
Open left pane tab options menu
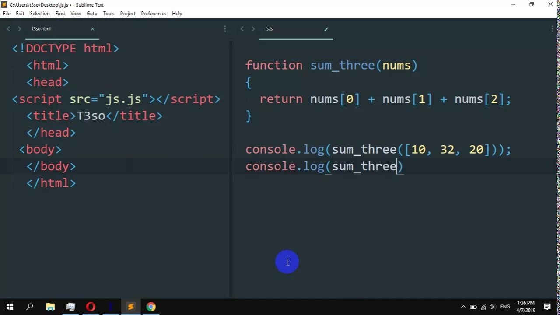click(x=225, y=29)
